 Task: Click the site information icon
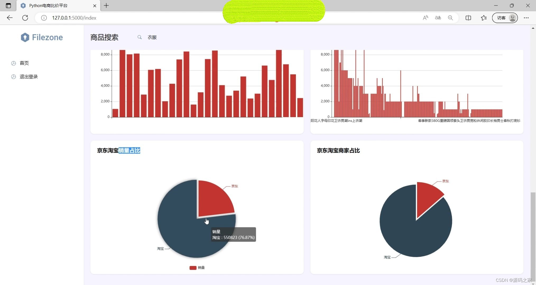[44, 18]
